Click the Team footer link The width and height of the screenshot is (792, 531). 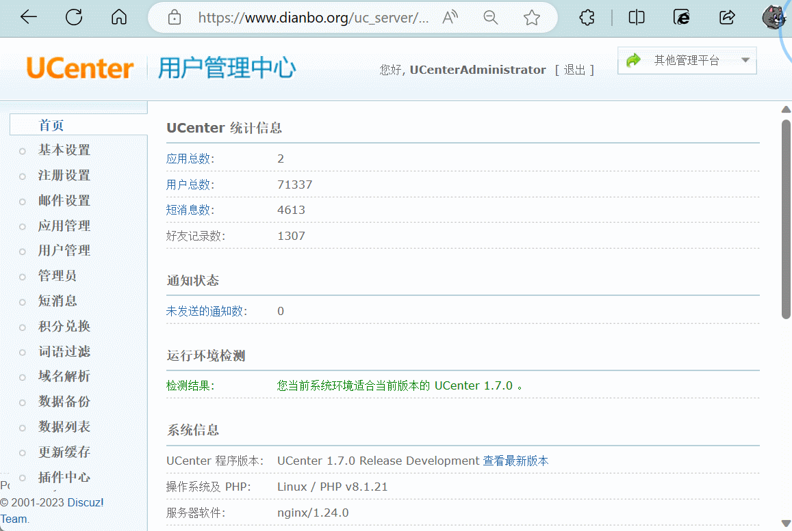[x=14, y=519]
